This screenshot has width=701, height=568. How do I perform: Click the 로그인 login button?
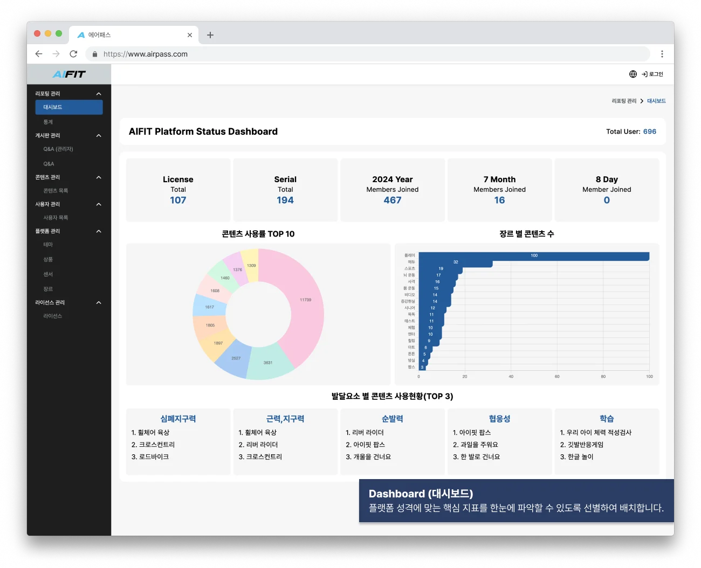(653, 74)
